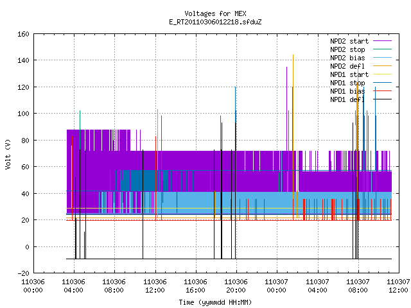Click the 'NPD2 defl' legend label

pos(347,66)
